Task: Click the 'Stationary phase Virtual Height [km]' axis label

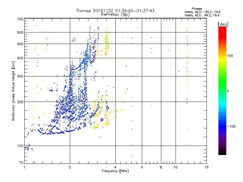Action: [x=13, y=91]
